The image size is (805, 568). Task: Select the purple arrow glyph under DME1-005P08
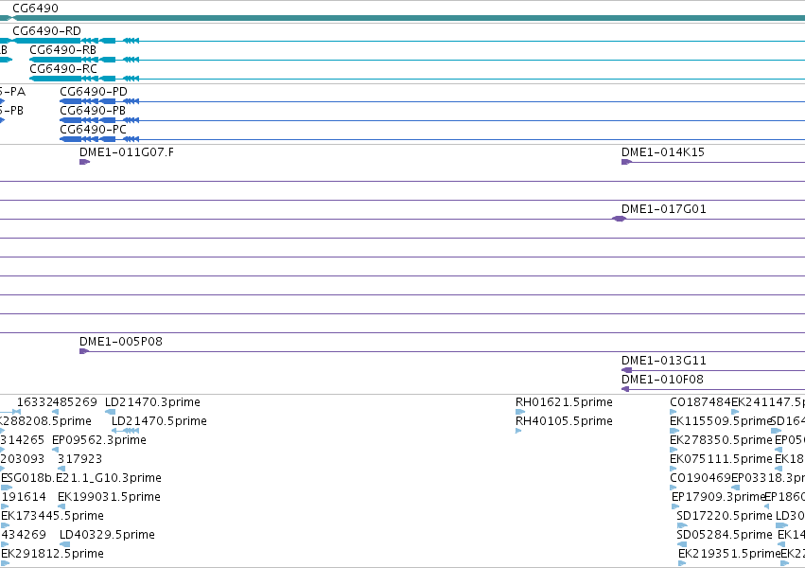coord(84,351)
